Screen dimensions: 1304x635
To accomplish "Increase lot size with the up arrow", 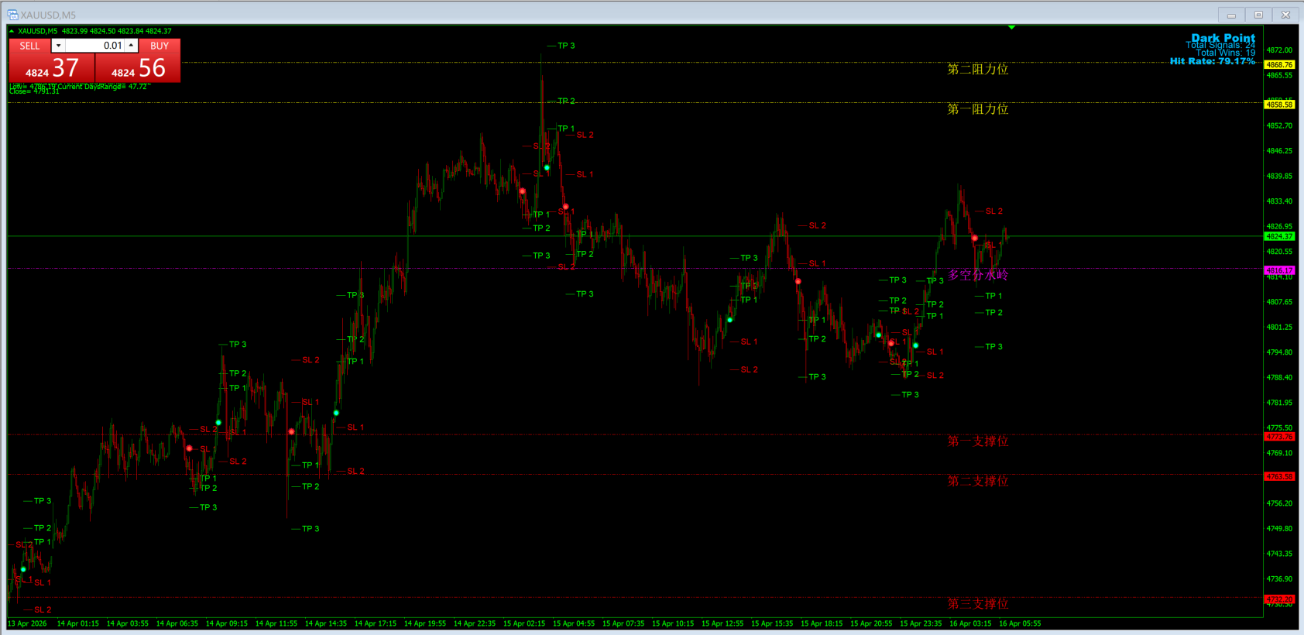I will pyautogui.click(x=132, y=46).
